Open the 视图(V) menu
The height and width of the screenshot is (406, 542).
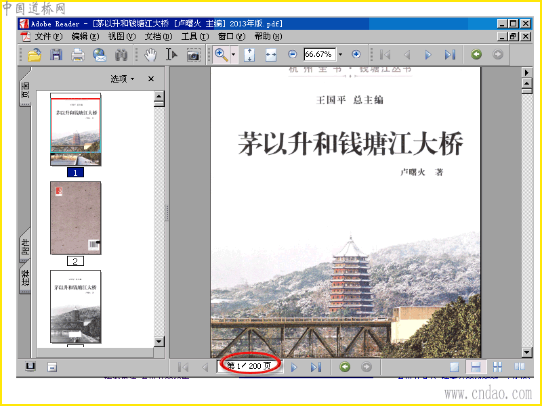[122, 37]
